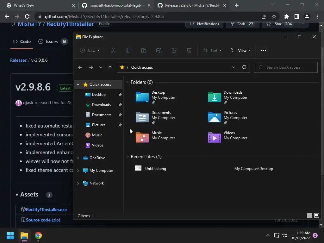Fork the repository on GitHub
The image size is (324, 243).
click(x=243, y=24)
